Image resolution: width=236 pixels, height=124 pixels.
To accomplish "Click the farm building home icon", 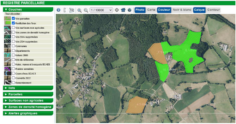I will [123, 10].
